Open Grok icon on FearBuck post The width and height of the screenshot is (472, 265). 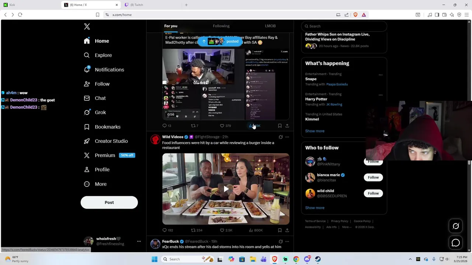tap(281, 241)
